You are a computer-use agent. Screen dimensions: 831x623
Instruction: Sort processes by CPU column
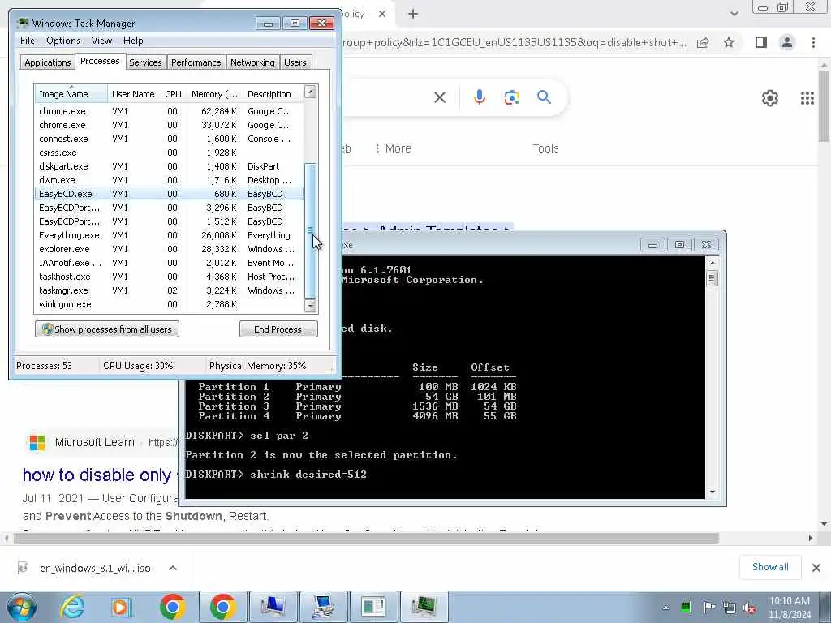click(173, 94)
